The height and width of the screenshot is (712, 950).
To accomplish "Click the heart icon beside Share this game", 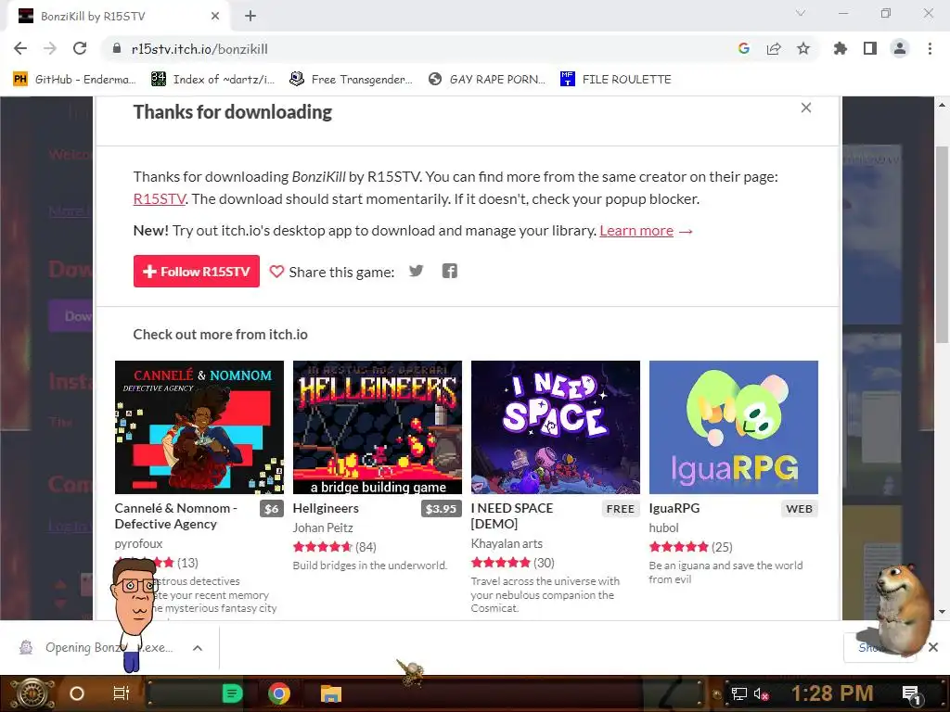I will pyautogui.click(x=276, y=272).
